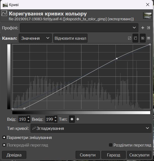
Task: Click the Довідка button
Action: click(14, 155)
